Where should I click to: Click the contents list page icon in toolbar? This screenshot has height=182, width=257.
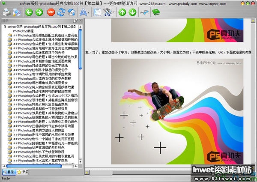[x=97, y=12]
